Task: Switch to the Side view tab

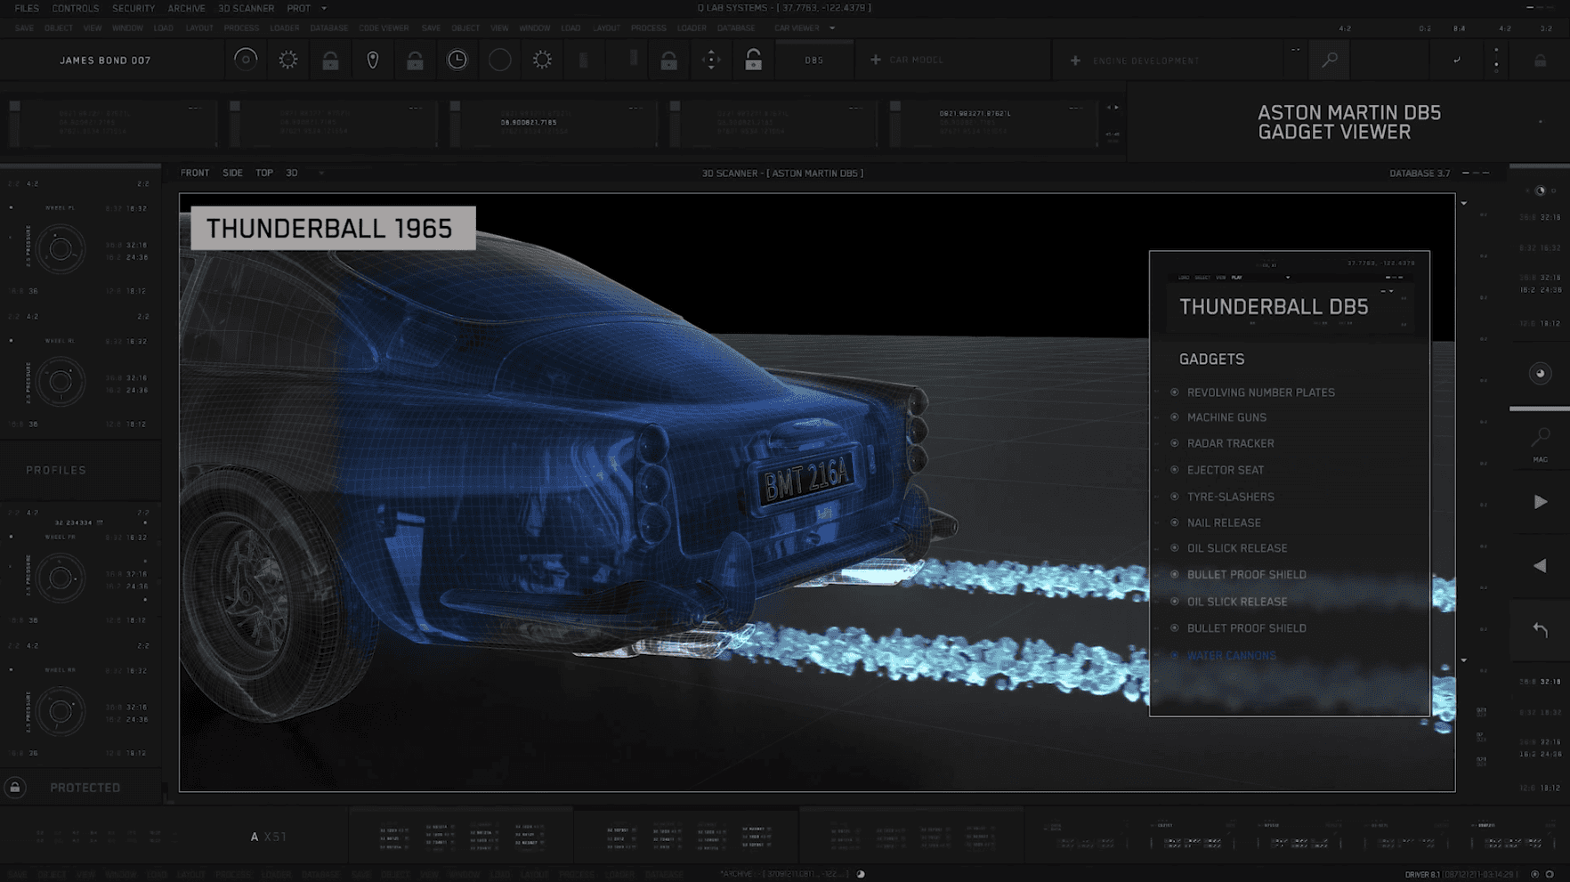Action: [232, 173]
